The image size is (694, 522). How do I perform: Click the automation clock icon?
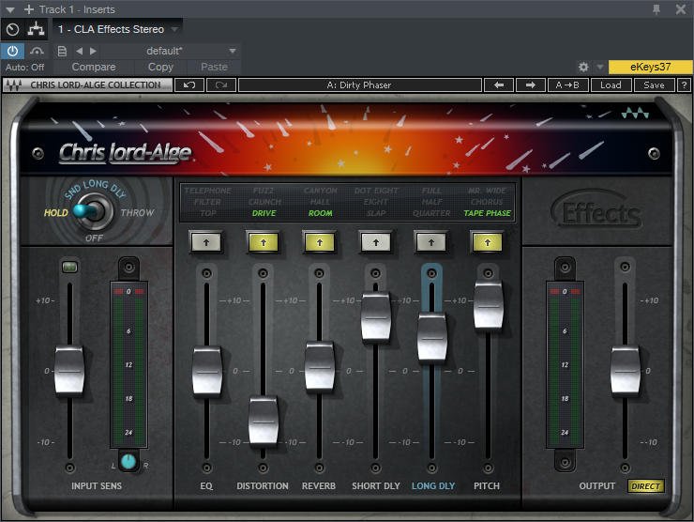13,30
